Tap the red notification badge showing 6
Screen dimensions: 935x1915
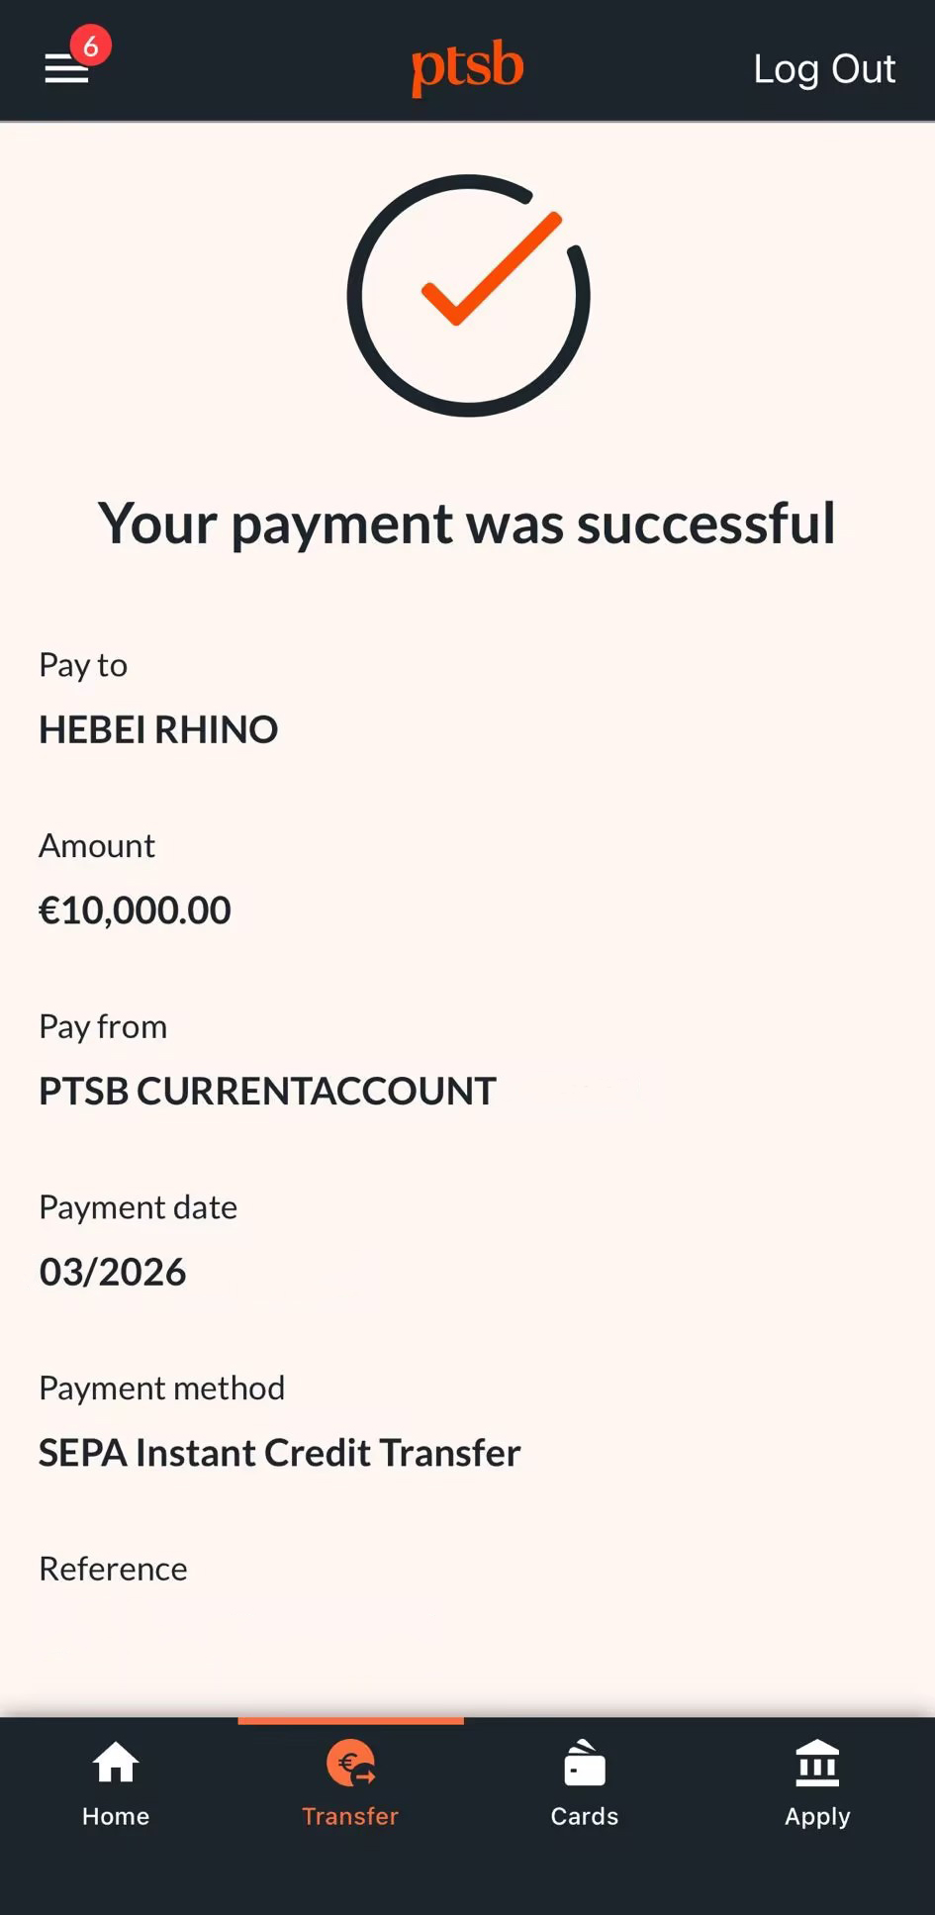click(90, 46)
